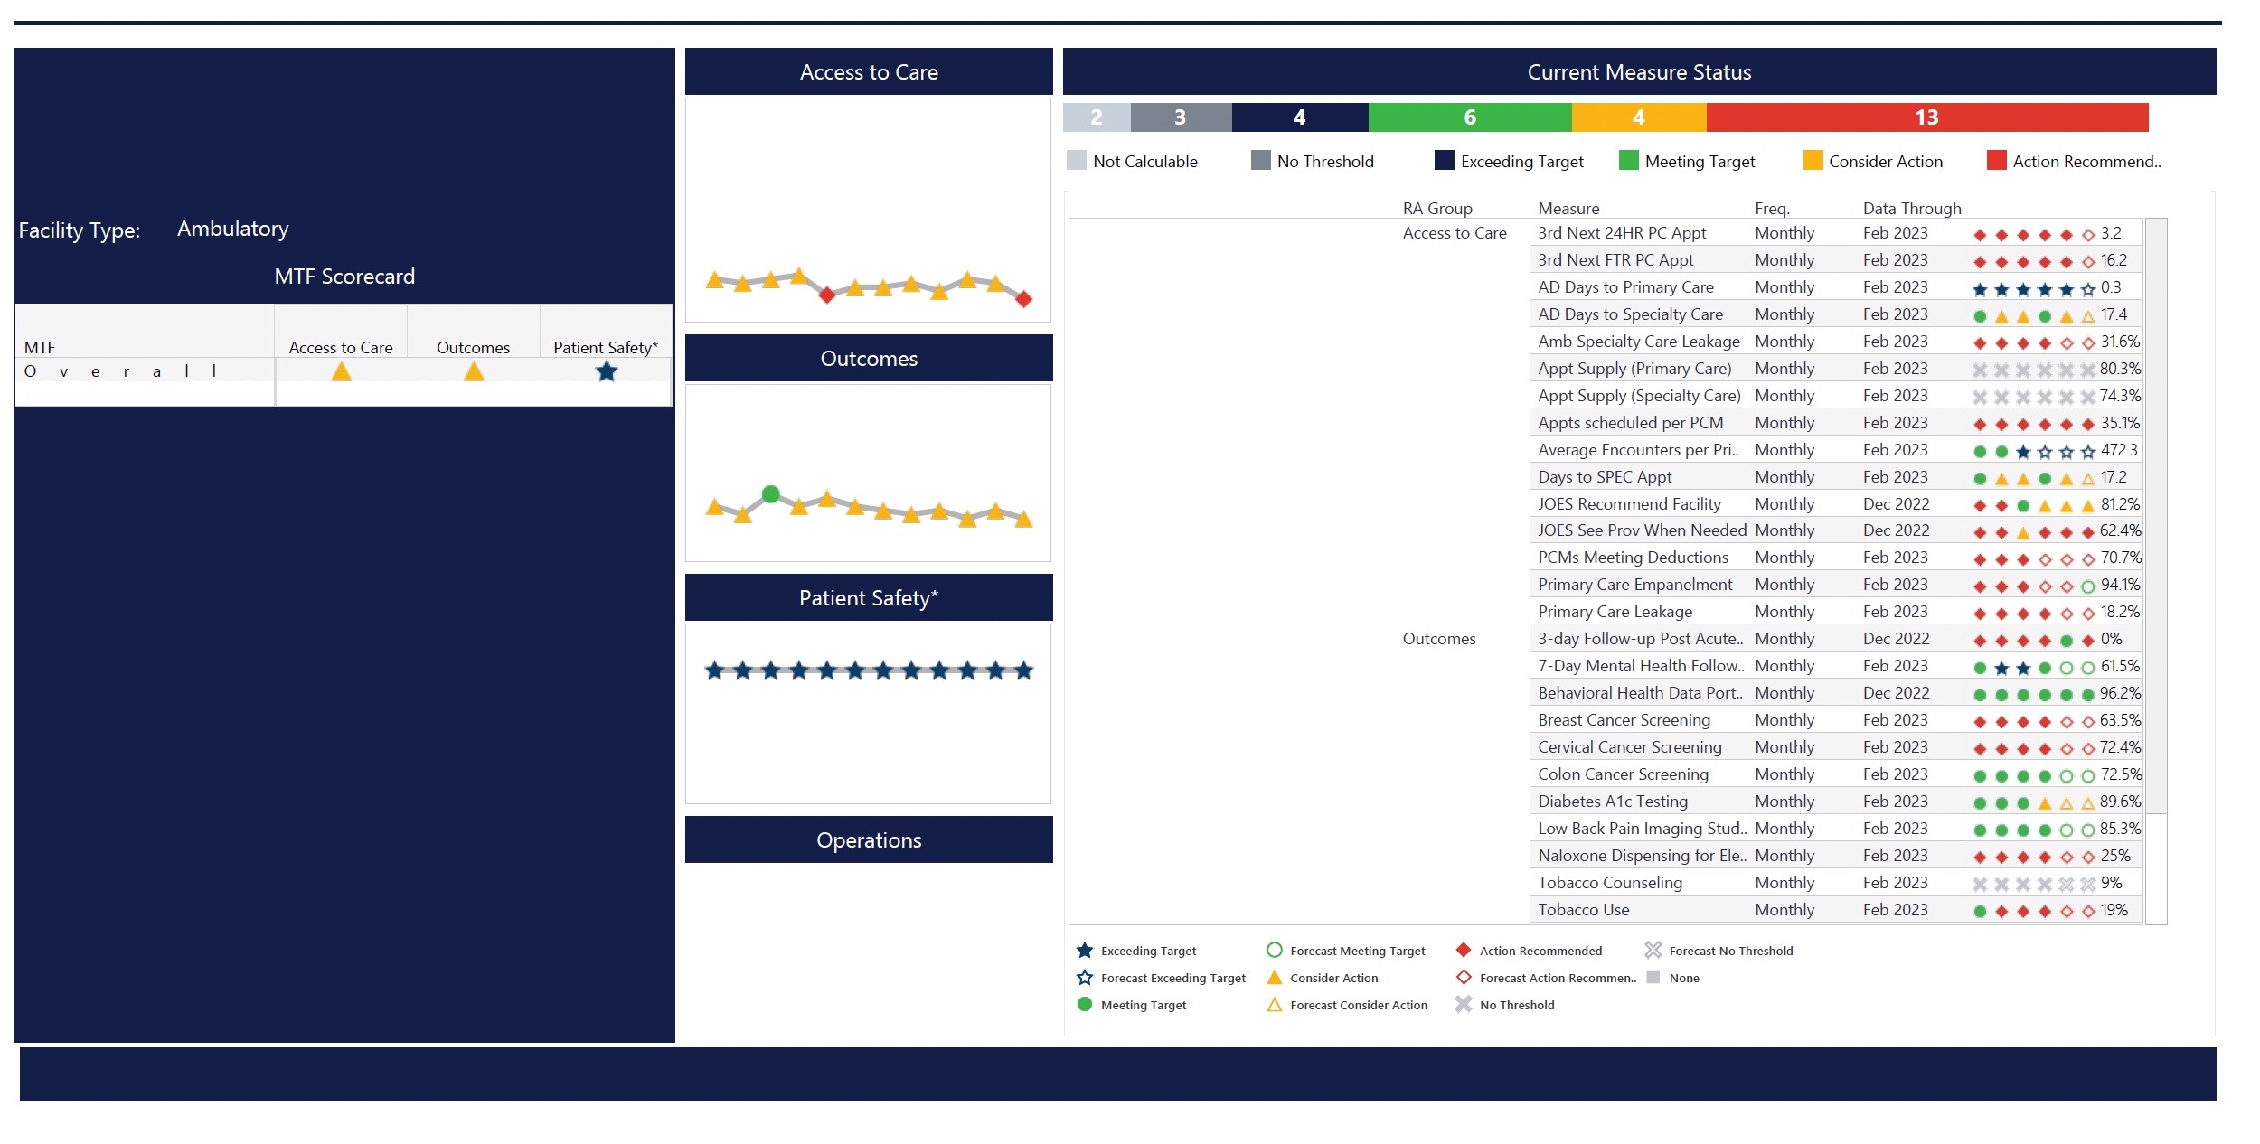2260x1144 pixels.
Task: Click the Measure column header
Action: [x=1568, y=209]
